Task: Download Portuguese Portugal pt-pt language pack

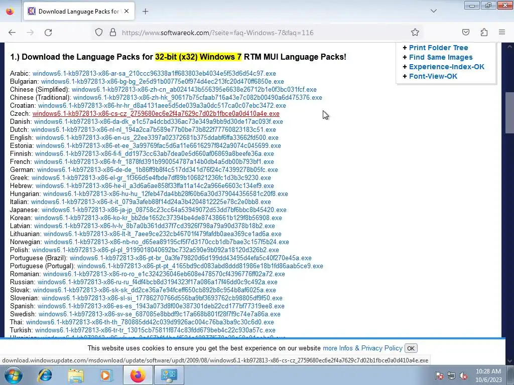Action: click(200, 266)
